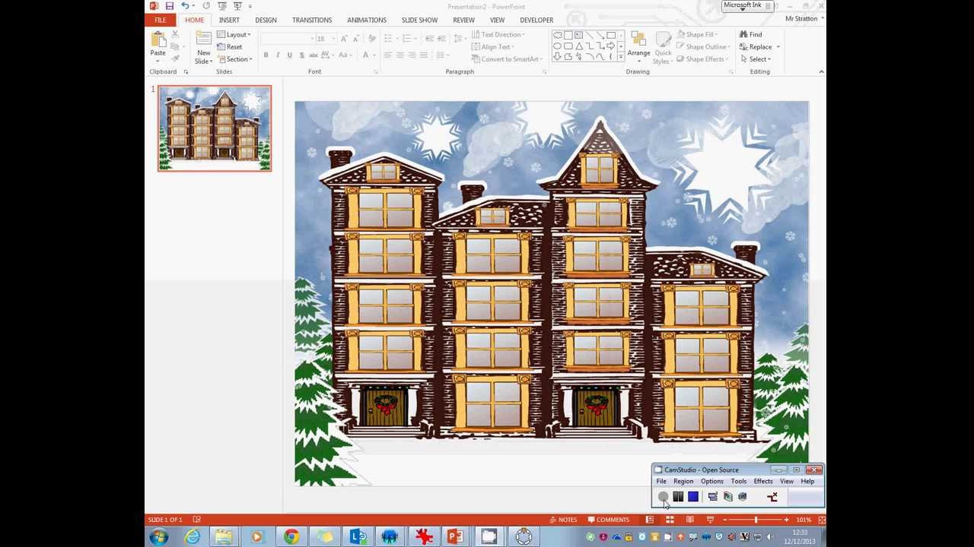Adjust the zoom slider handle
The image size is (974, 547).
(x=756, y=520)
